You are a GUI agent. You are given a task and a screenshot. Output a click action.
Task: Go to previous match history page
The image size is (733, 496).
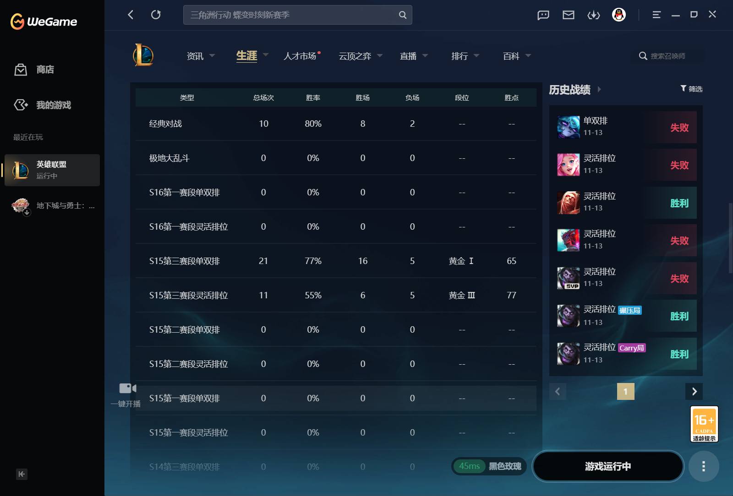[558, 391]
